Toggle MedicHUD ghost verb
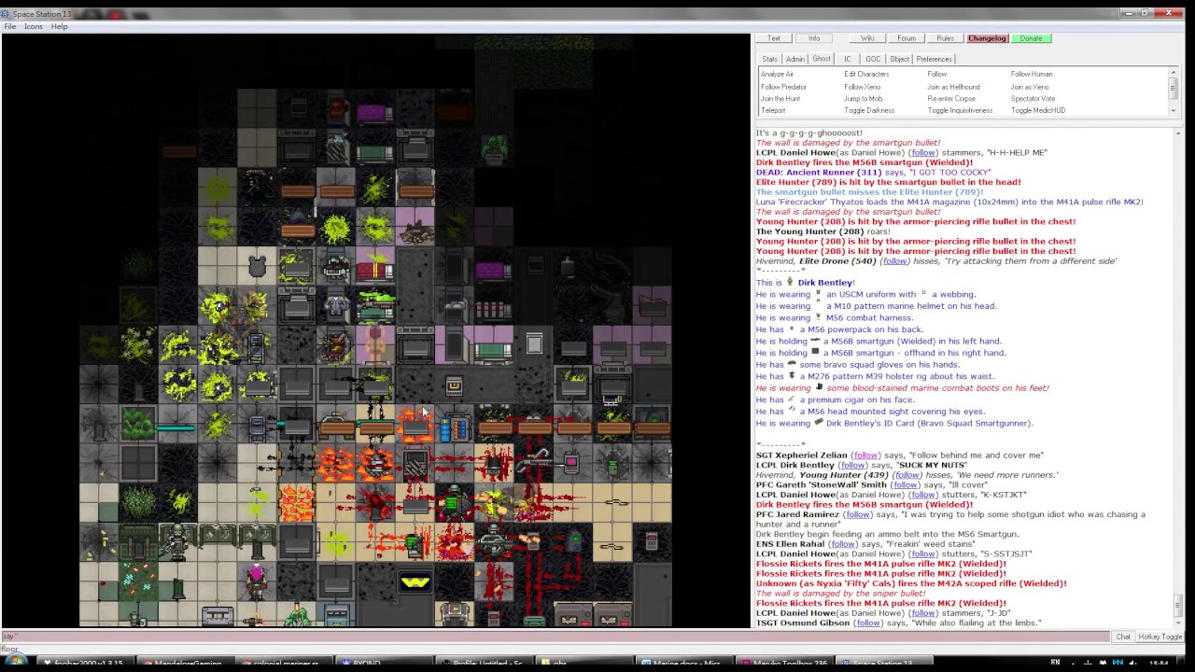 1038,110
